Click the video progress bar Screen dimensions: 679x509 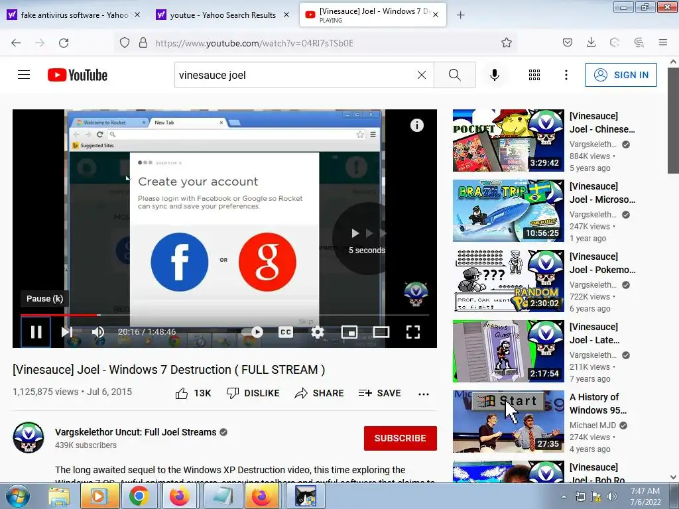tap(224, 315)
